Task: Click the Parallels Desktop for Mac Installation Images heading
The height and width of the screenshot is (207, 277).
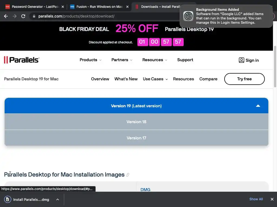Action: click(64, 174)
